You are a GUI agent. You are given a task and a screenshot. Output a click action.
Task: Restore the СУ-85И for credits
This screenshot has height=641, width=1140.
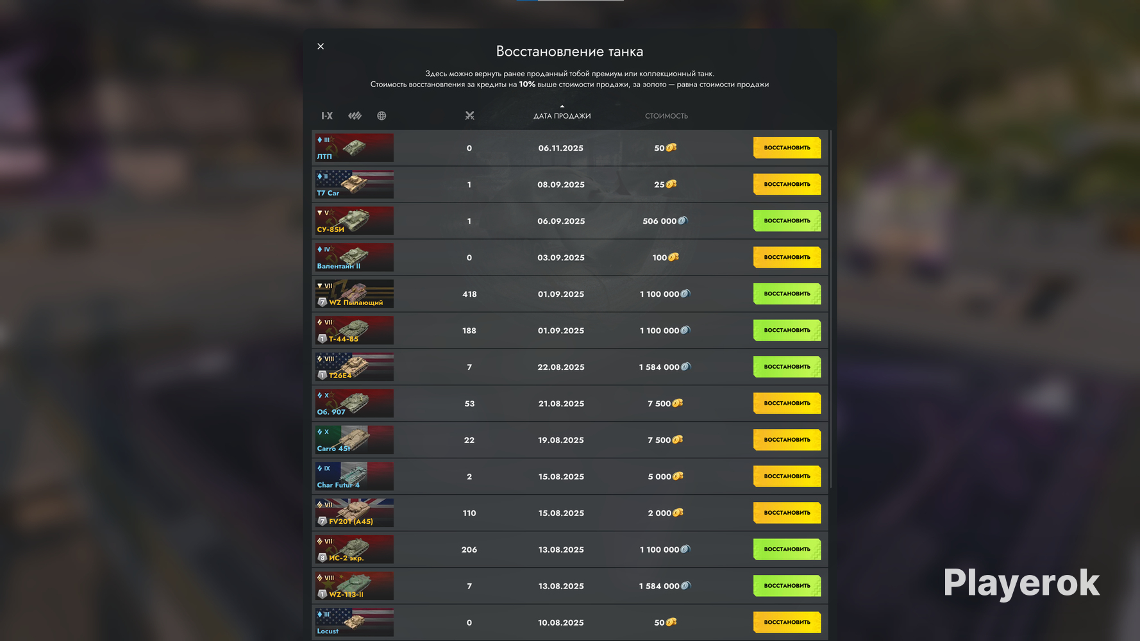click(787, 221)
